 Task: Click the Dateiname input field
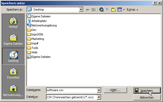[x=72, y=90]
